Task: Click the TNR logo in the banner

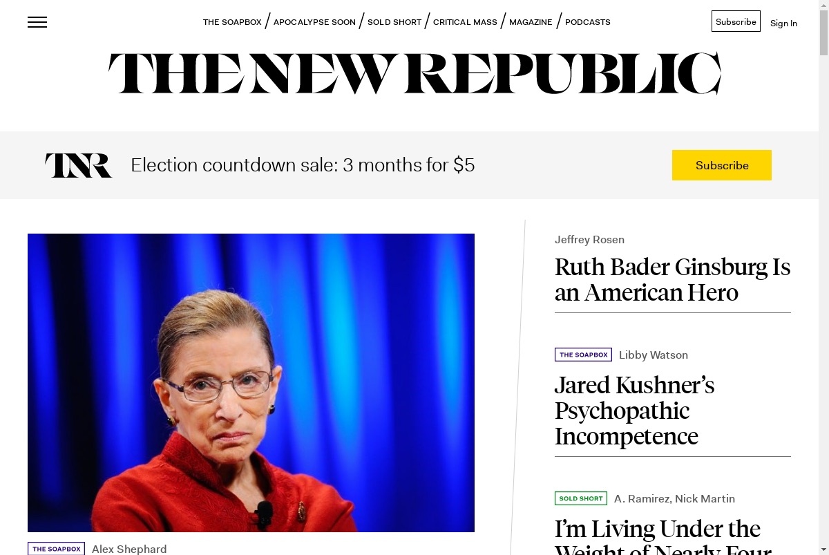Action: [x=79, y=165]
